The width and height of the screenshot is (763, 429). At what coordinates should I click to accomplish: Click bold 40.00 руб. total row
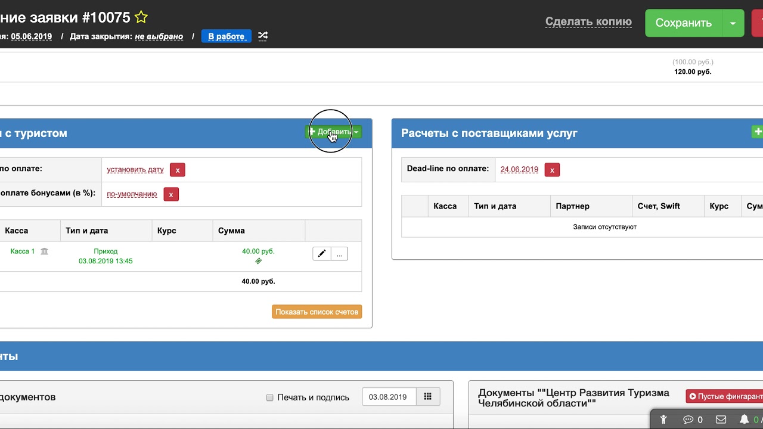258,281
